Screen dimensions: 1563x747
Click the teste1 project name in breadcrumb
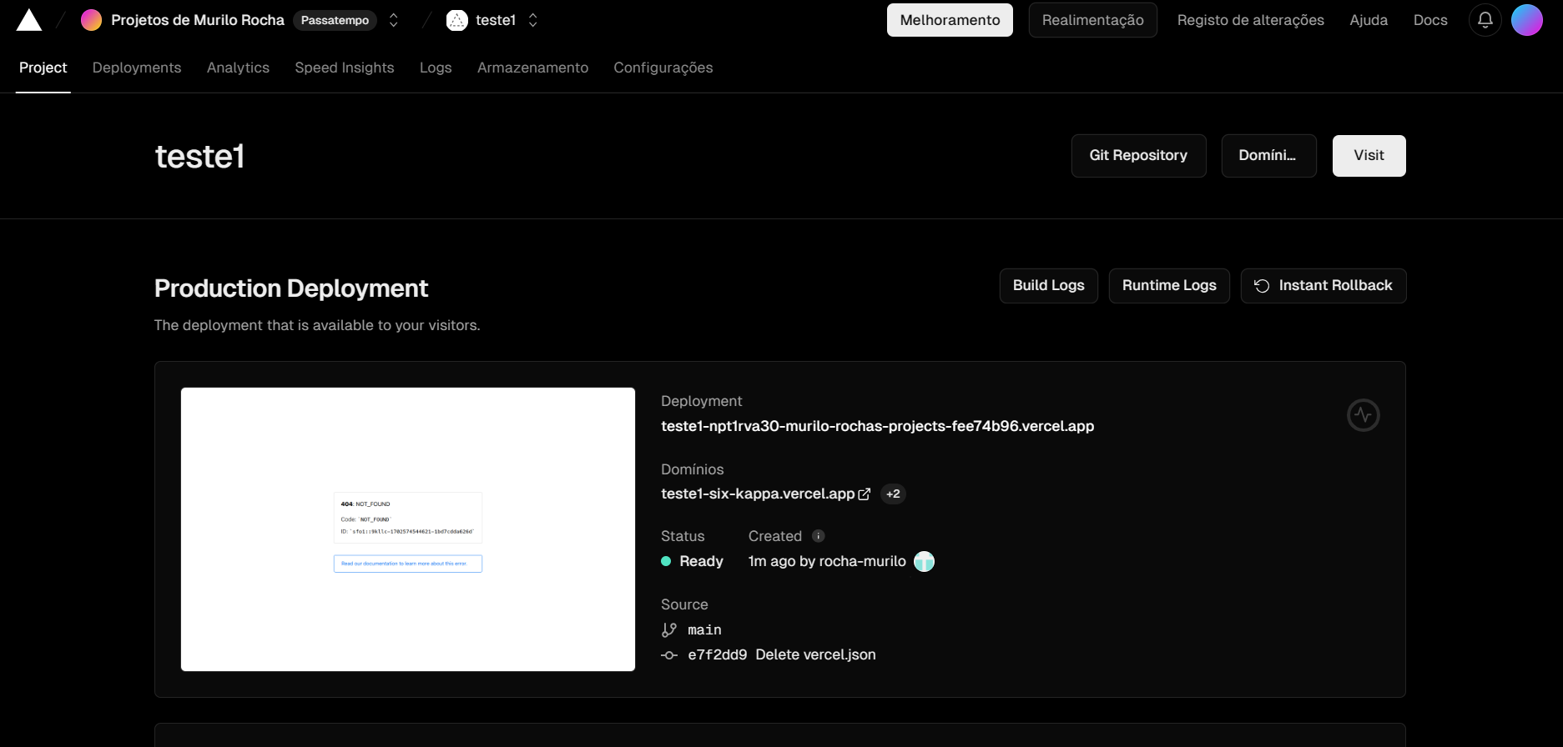496,20
